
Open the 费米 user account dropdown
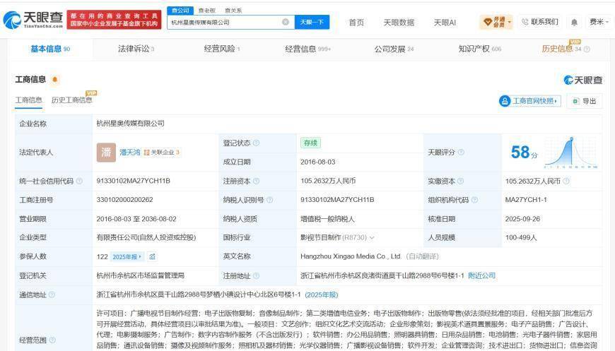click(x=599, y=22)
